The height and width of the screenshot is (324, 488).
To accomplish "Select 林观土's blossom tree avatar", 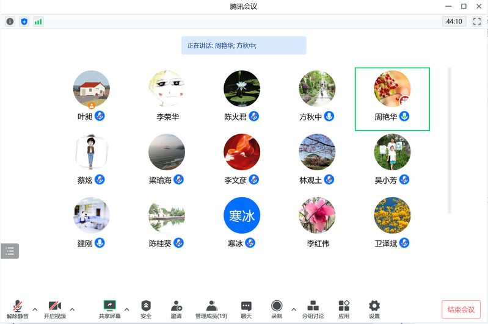I will (x=317, y=152).
